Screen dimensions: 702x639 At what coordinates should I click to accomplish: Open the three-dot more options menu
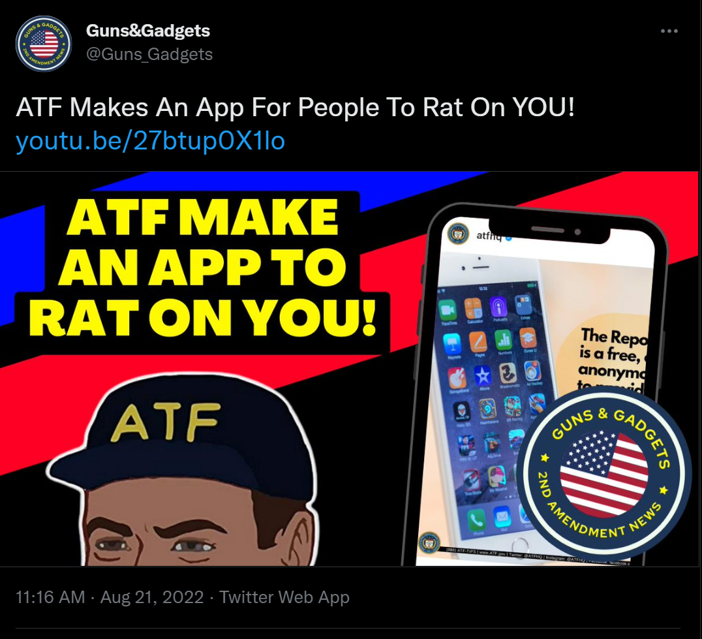(669, 31)
